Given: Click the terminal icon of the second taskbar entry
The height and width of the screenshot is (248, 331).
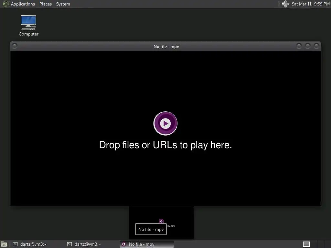Looking at the screenshot, I should tap(69, 244).
